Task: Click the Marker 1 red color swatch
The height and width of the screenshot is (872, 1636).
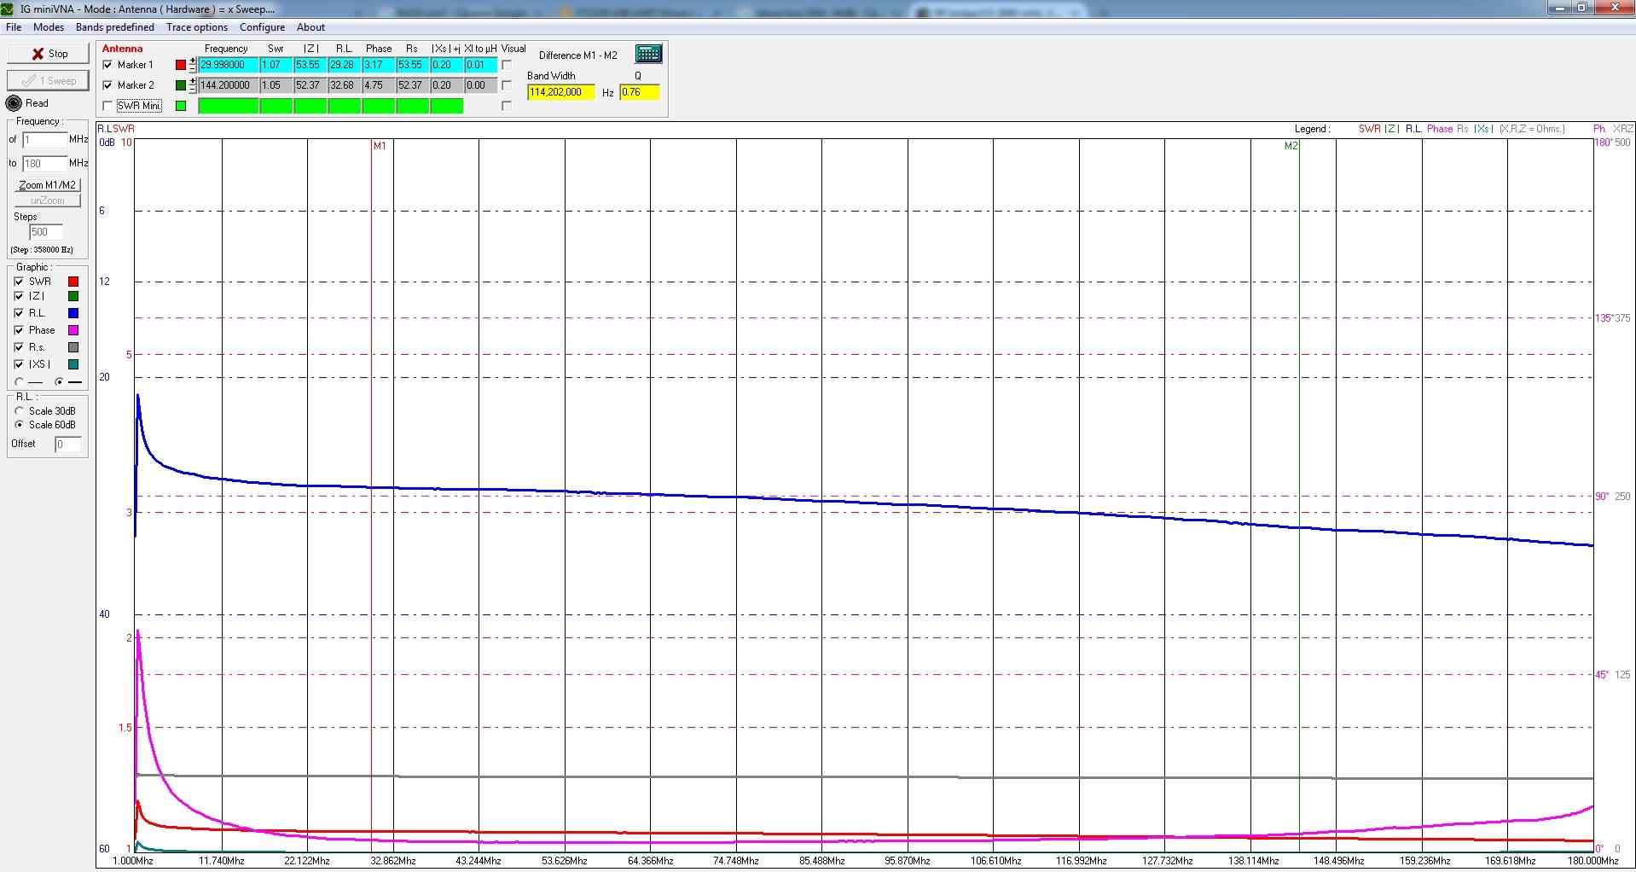Action: pos(181,65)
